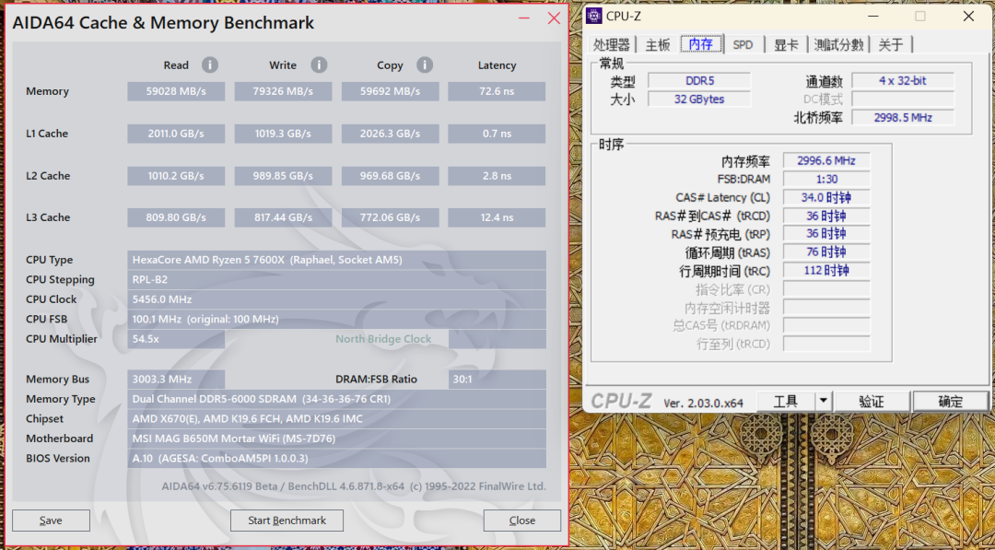Screen dimensions: 995x550
Task: Click the CPU Clock value 5456.0 MHz
Action: click(336, 298)
